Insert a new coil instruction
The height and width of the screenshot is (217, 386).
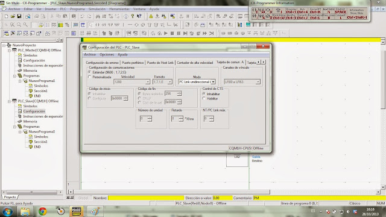pyautogui.click(x=137, y=25)
